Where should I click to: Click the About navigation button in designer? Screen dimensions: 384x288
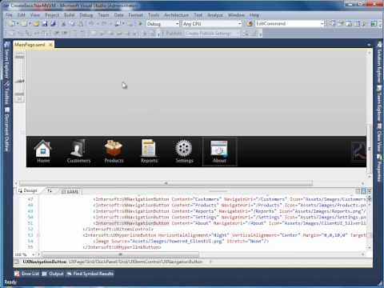[x=220, y=152]
